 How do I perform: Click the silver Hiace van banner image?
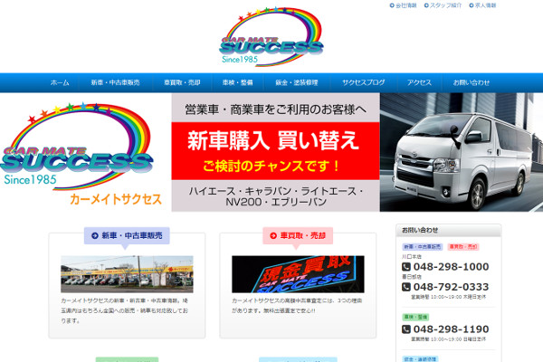tap(462, 152)
